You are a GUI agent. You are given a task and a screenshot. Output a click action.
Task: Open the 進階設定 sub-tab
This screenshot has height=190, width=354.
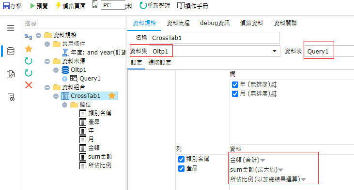160,63
